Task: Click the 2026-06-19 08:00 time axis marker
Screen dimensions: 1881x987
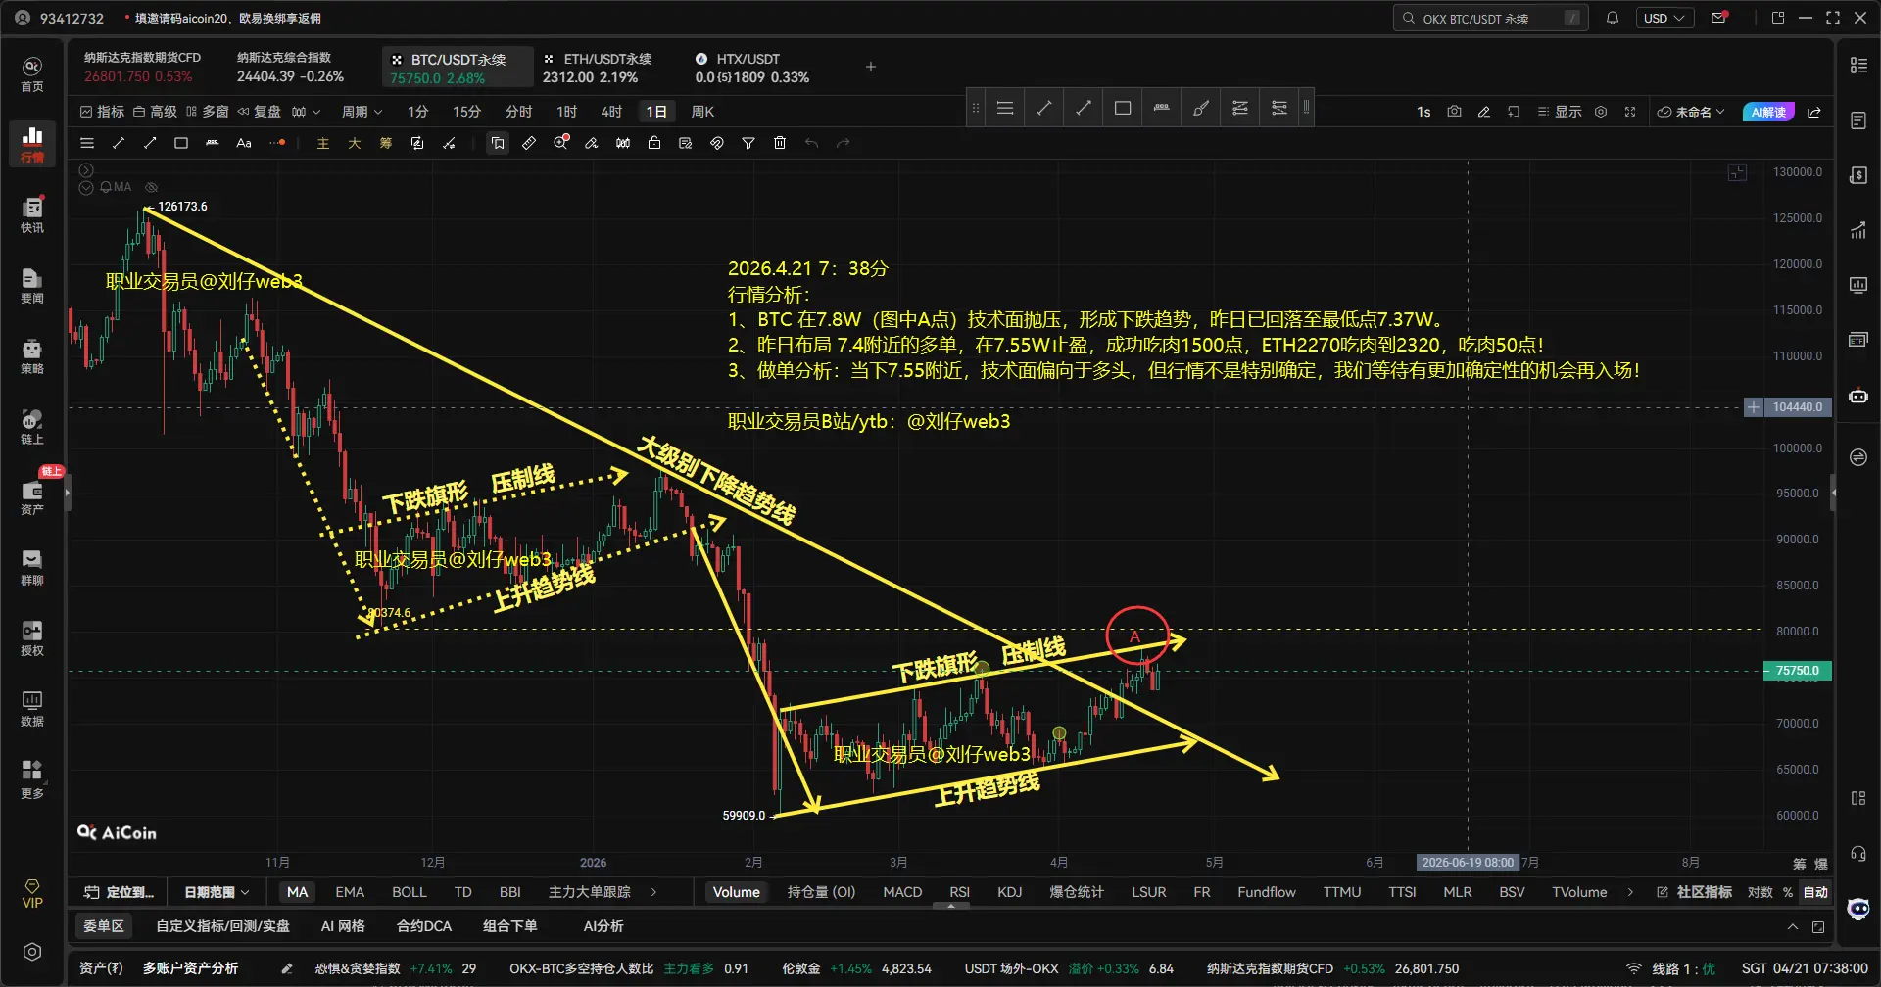Action: pyautogui.click(x=1468, y=863)
